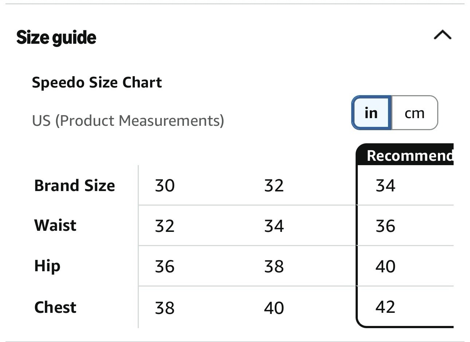Viewport: 470px width, 342px height.
Task: Click chest value 42 in recommended column
Action: [385, 307]
